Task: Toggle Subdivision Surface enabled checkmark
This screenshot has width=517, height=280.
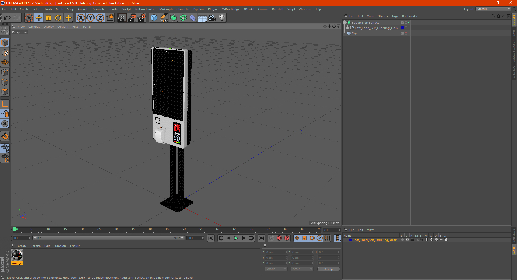Action: pyautogui.click(x=408, y=23)
